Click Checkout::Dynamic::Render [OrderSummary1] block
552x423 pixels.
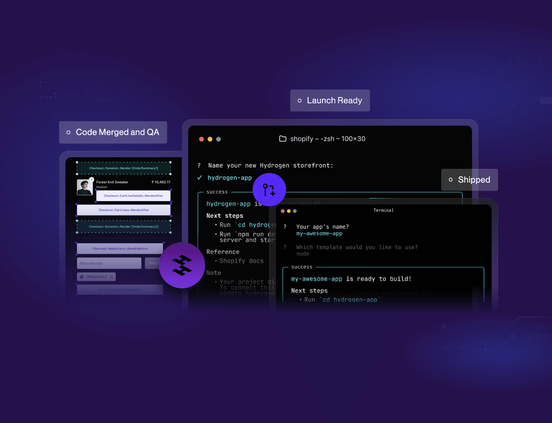tap(124, 168)
